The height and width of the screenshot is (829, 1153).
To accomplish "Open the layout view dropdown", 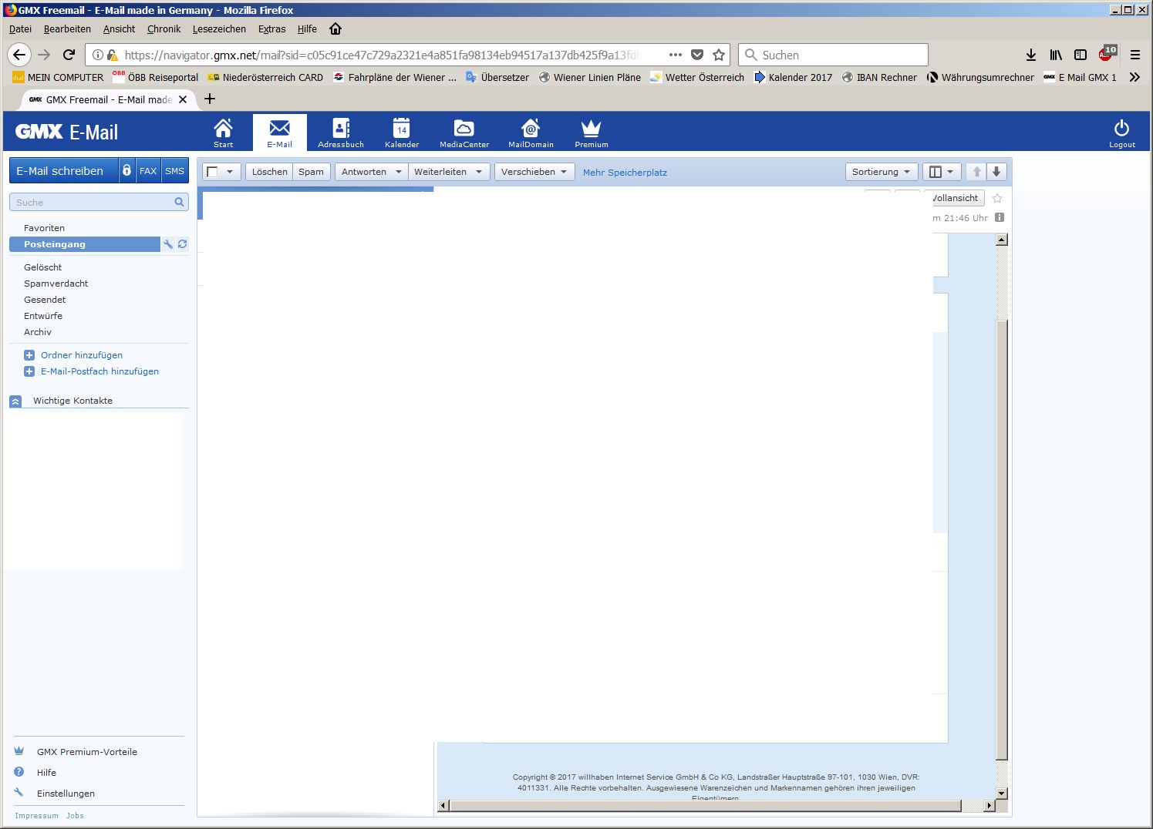I will [942, 172].
